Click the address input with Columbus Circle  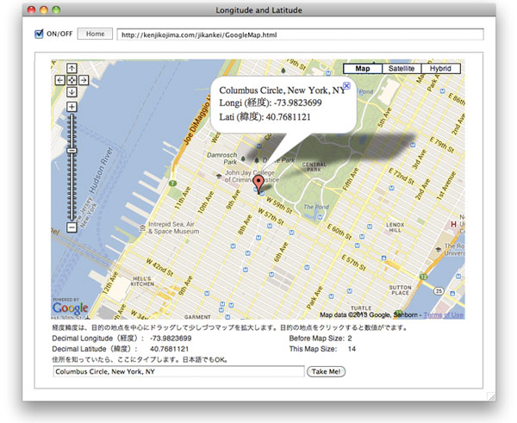pyautogui.click(x=178, y=371)
